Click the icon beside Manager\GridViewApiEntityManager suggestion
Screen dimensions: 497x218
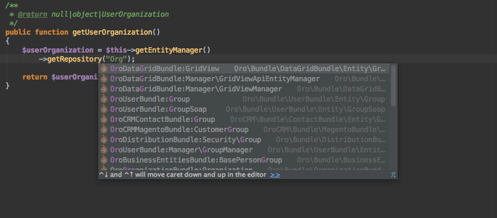pyautogui.click(x=104, y=79)
